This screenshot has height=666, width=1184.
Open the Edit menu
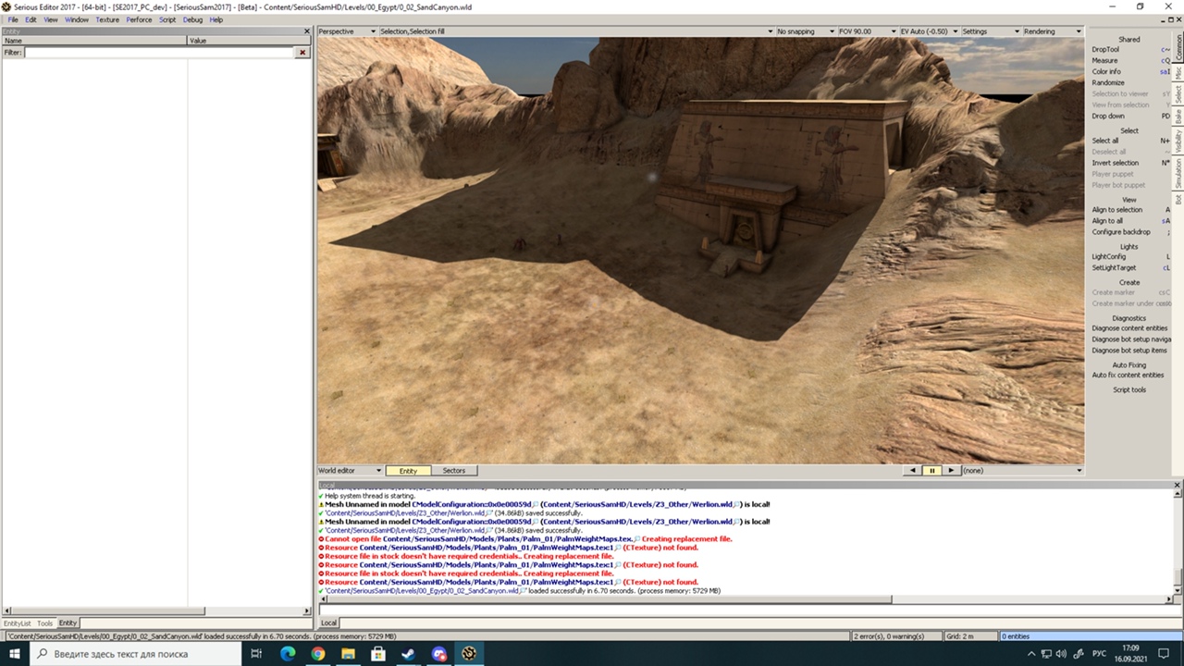[x=31, y=19]
